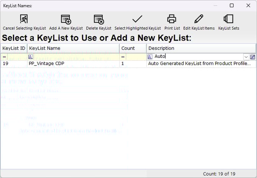This screenshot has width=257, height=178.
Task: Sort by KeyList ID column header
Action: click(x=14, y=48)
